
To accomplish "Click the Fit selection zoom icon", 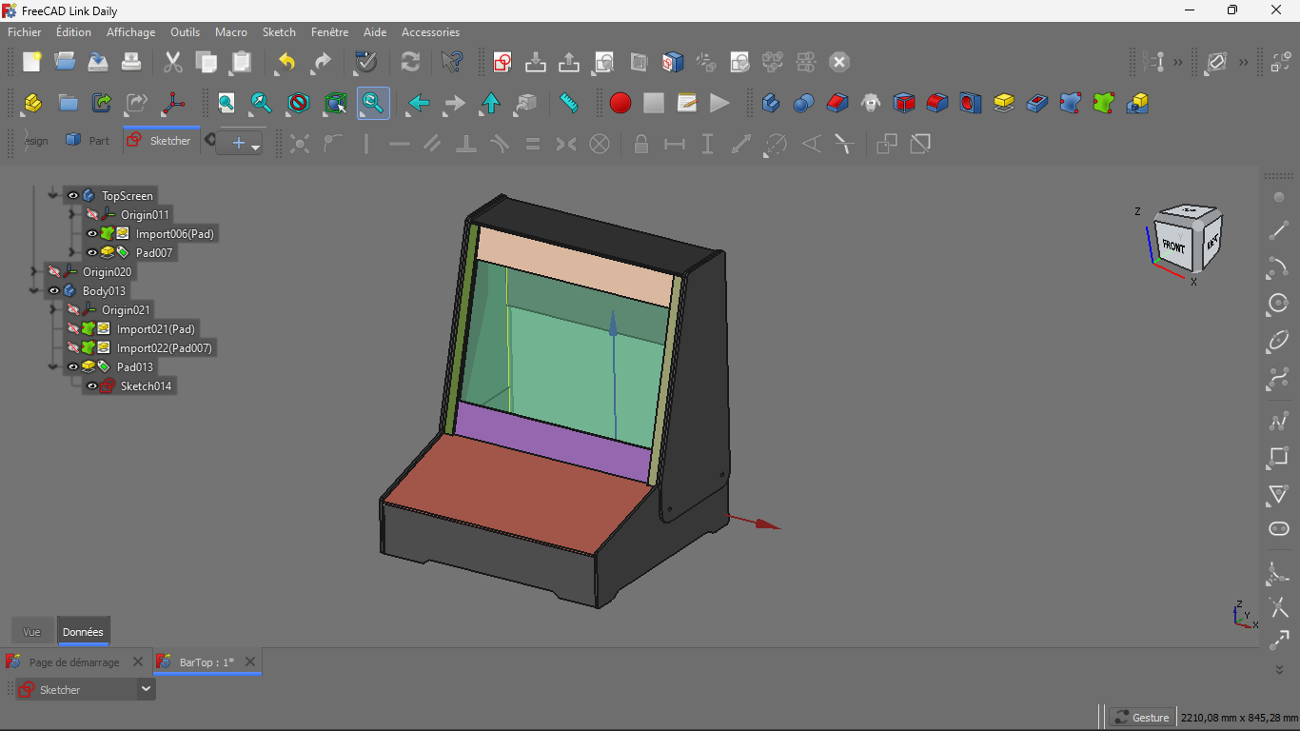I will pyautogui.click(x=261, y=103).
